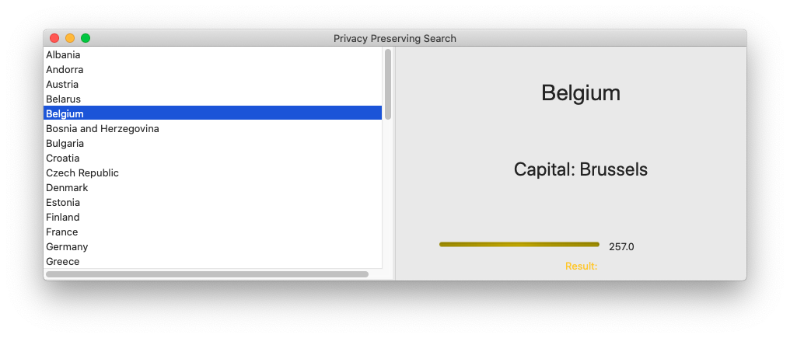Image resolution: width=790 pixels, height=338 pixels.
Task: Select Croatia in the list
Action: (x=62, y=159)
